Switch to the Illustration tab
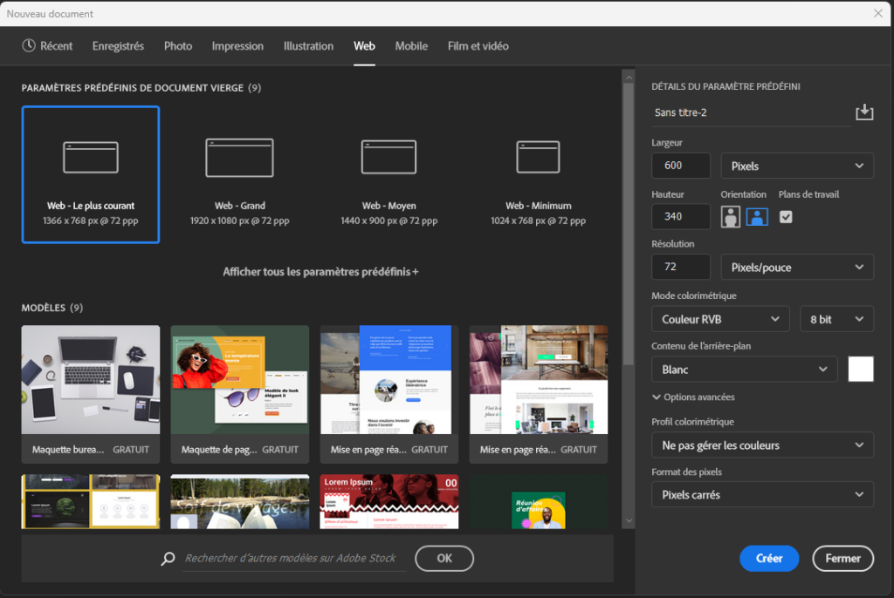The width and height of the screenshot is (894, 598). [x=308, y=46]
